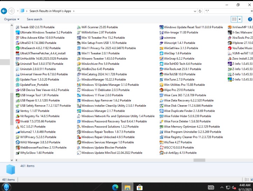Click the WinArchiver Pro 5.9 Portable icon
Viewport: 253px width, 191px height.
(79, 64)
